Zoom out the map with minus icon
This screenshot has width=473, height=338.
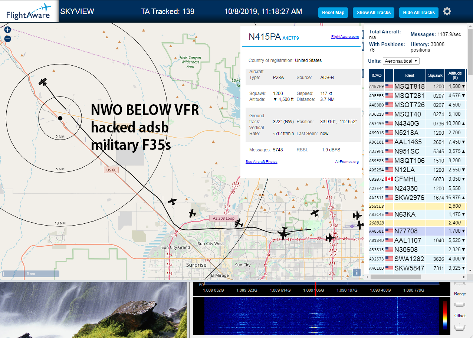tap(7, 39)
